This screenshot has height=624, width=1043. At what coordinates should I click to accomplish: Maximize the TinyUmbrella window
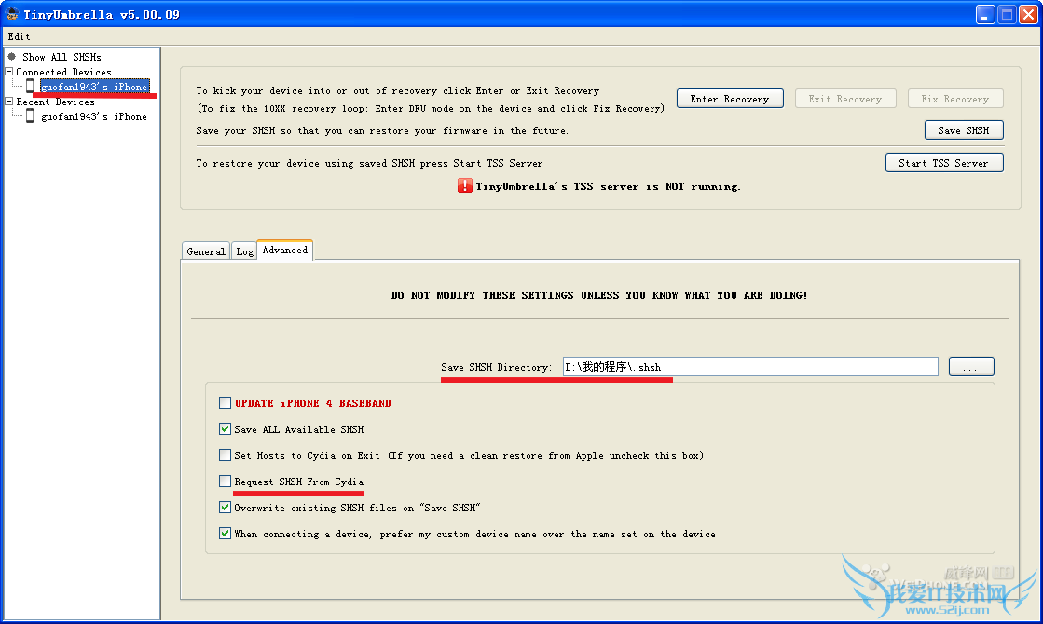1007,14
